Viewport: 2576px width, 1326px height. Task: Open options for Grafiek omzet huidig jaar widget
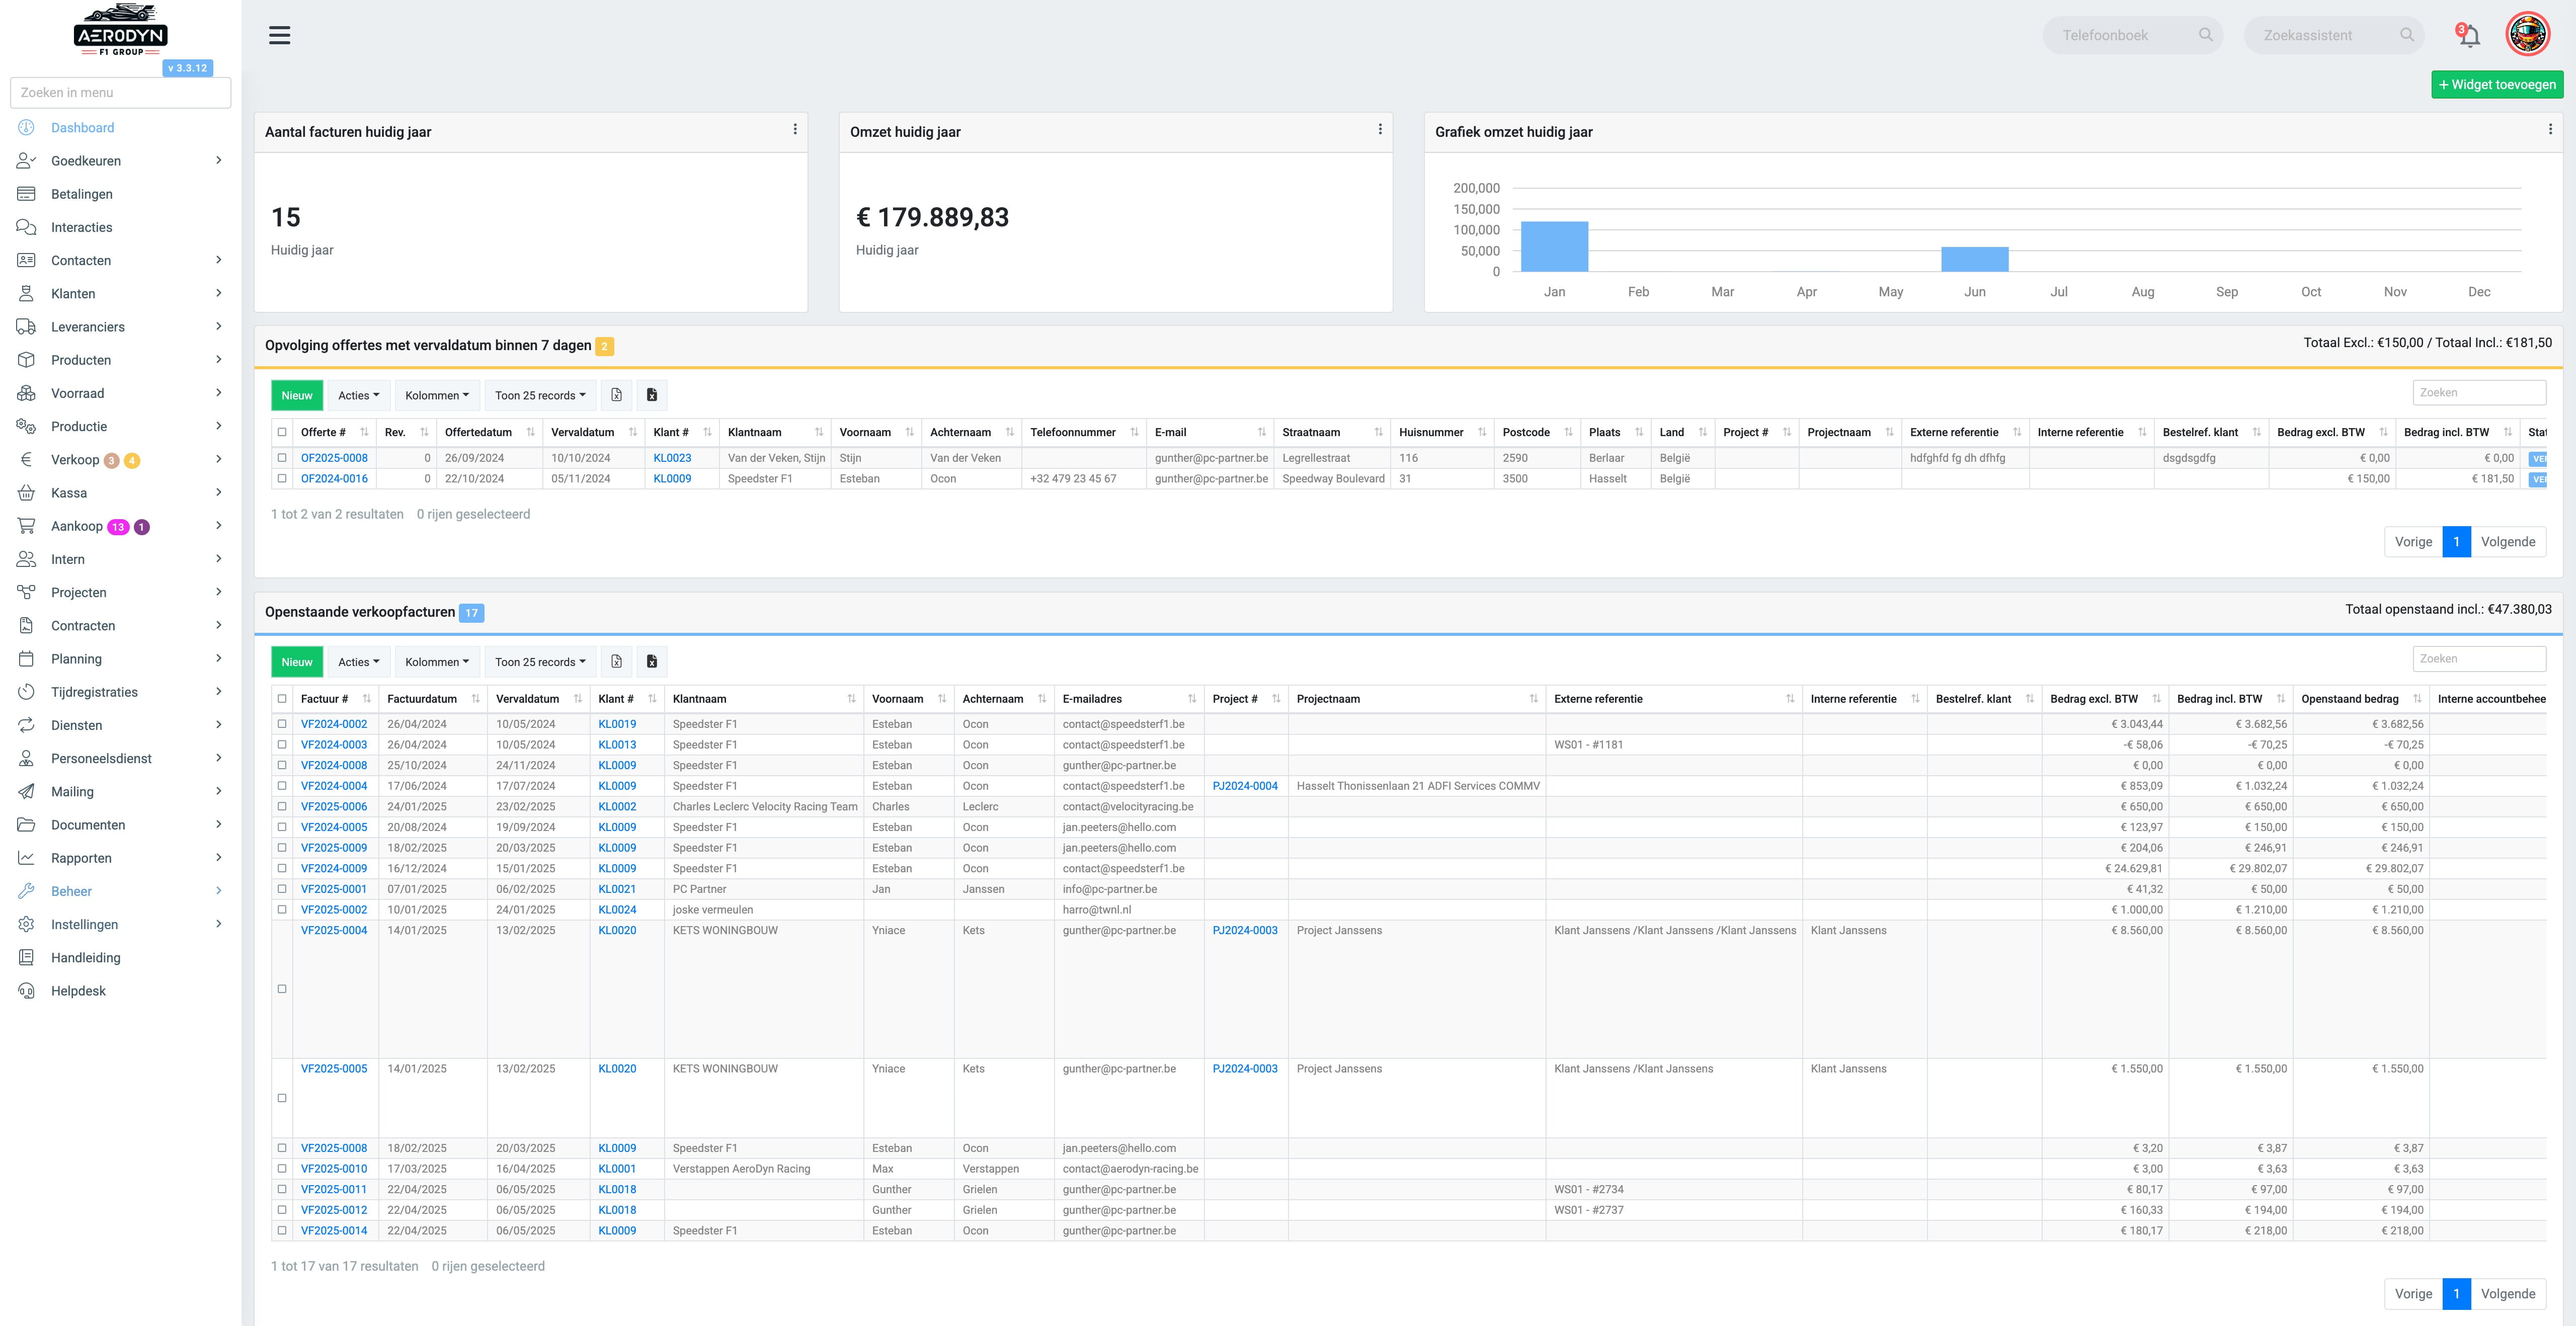2550,129
